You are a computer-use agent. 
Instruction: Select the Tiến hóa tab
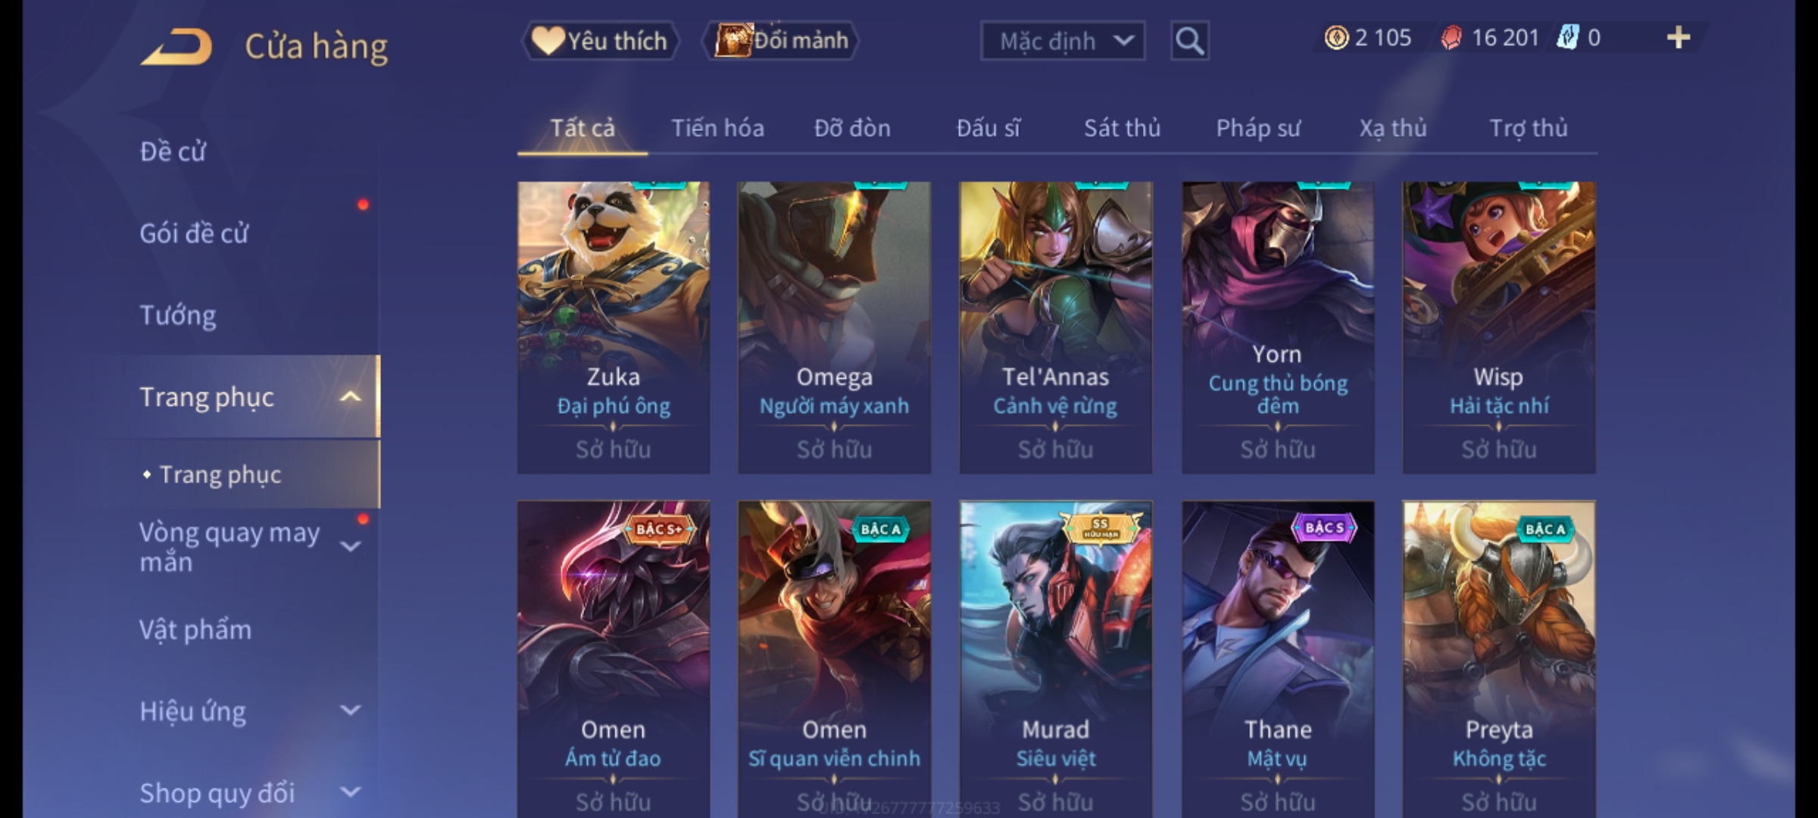[717, 128]
